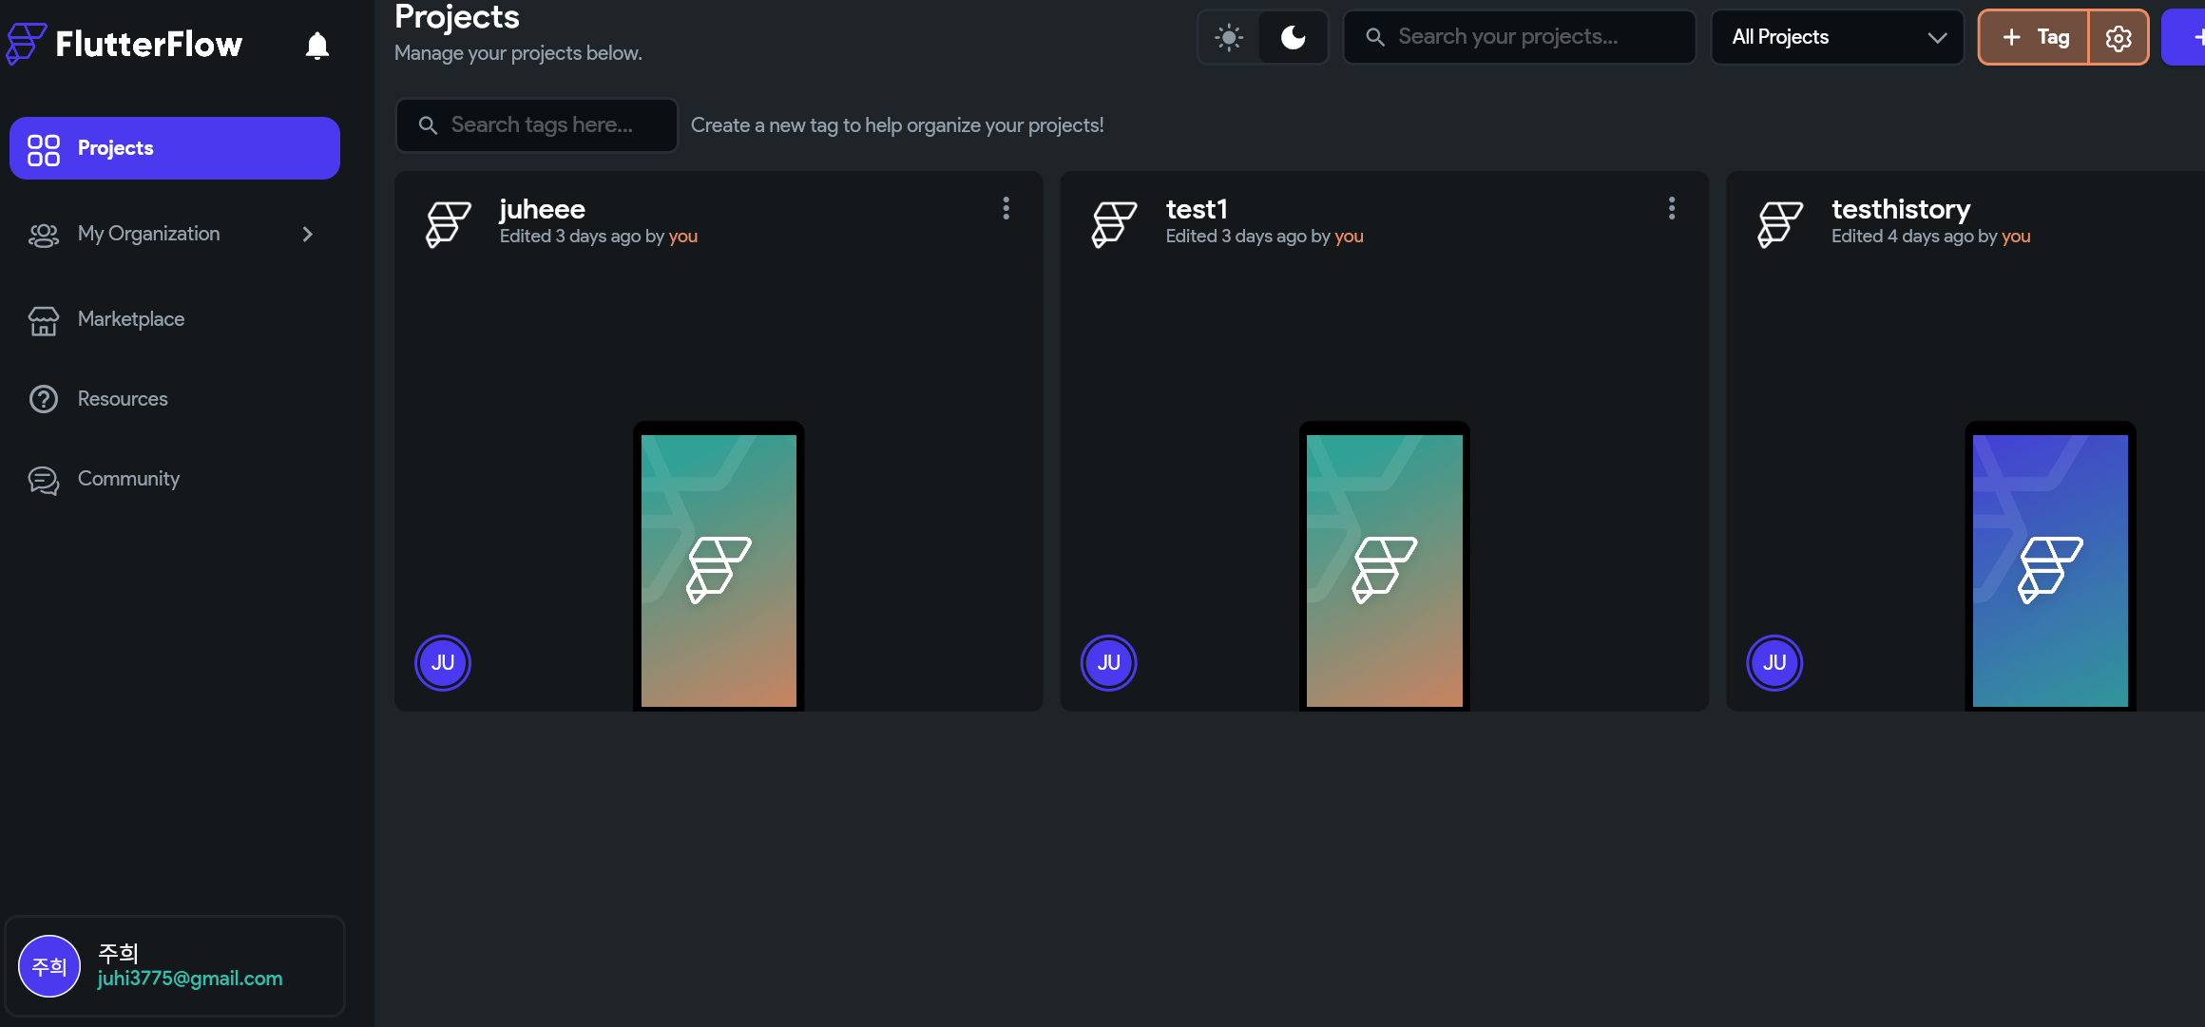
Task: Open the Projects sidebar section
Action: 175,148
